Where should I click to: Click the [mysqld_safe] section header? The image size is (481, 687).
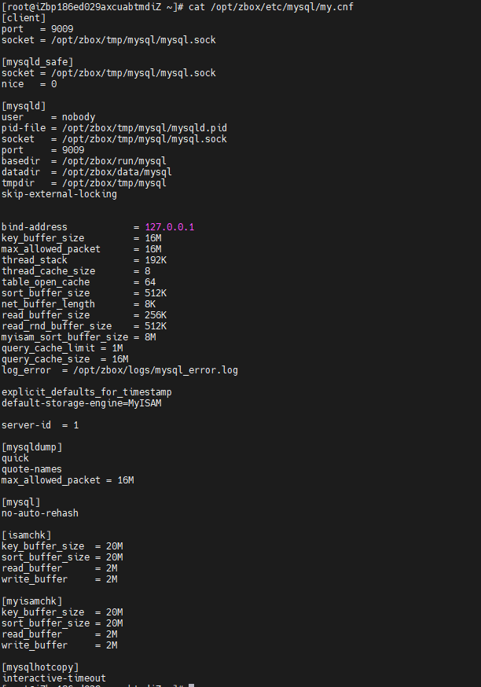tap(37, 61)
